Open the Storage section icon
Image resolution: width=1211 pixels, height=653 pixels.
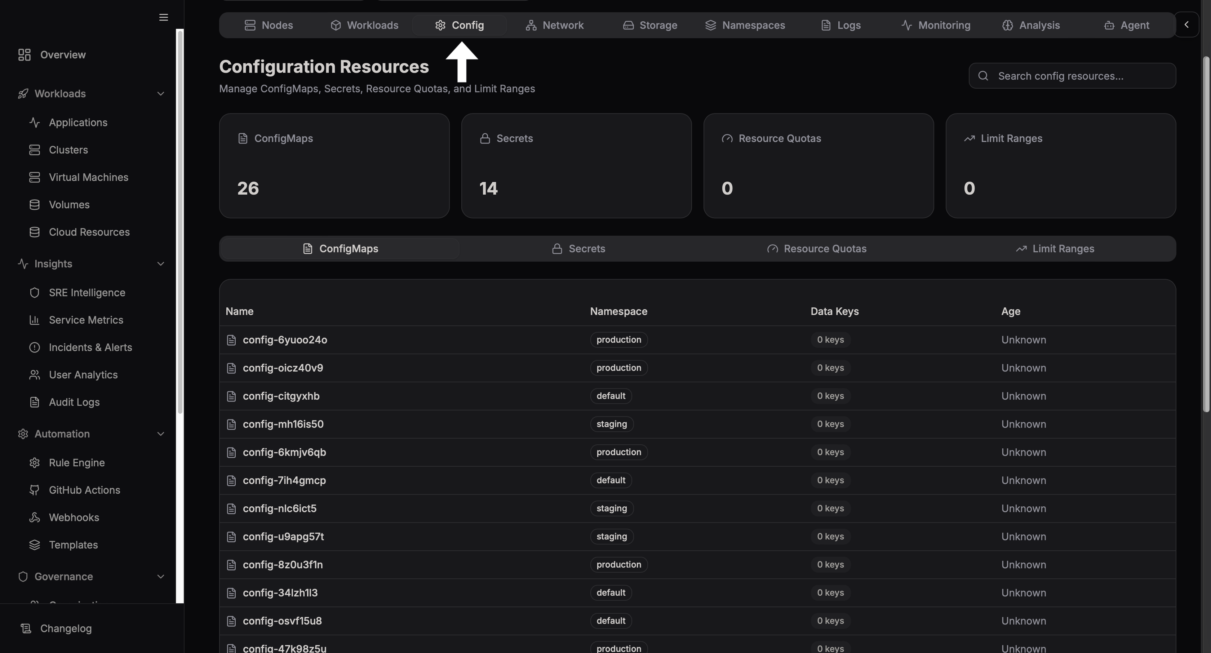point(628,25)
